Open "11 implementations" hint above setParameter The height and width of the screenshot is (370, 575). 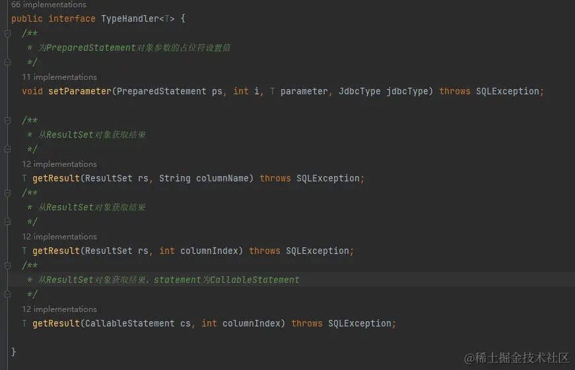pyautogui.click(x=59, y=77)
